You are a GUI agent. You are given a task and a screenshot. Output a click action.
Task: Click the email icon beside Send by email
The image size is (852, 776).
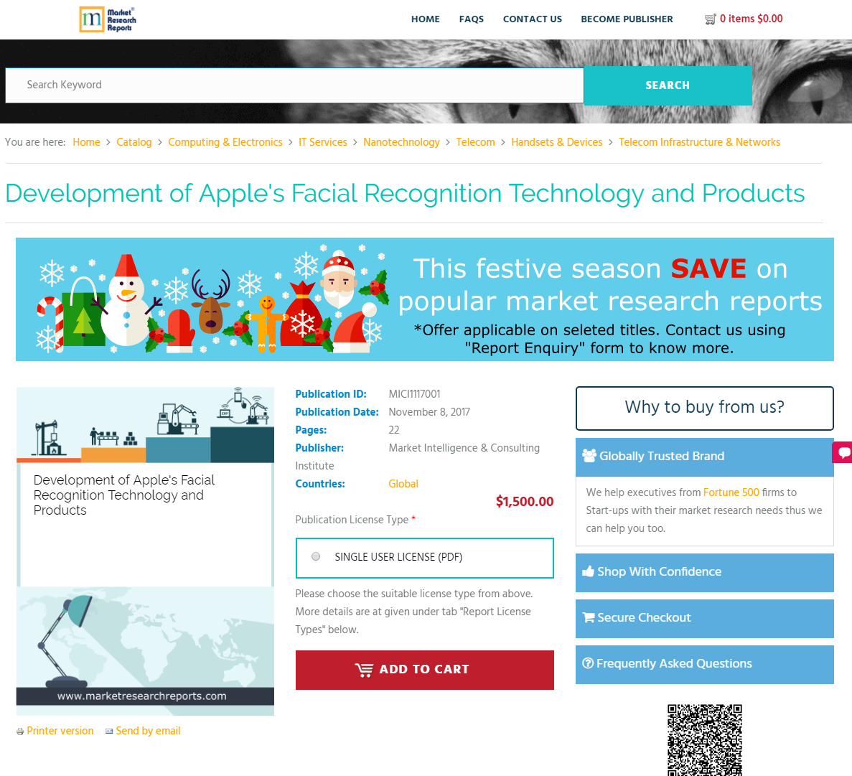coord(109,731)
